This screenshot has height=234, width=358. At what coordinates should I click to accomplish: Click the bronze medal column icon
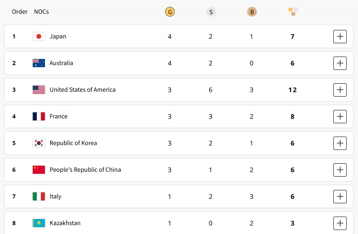point(252,12)
